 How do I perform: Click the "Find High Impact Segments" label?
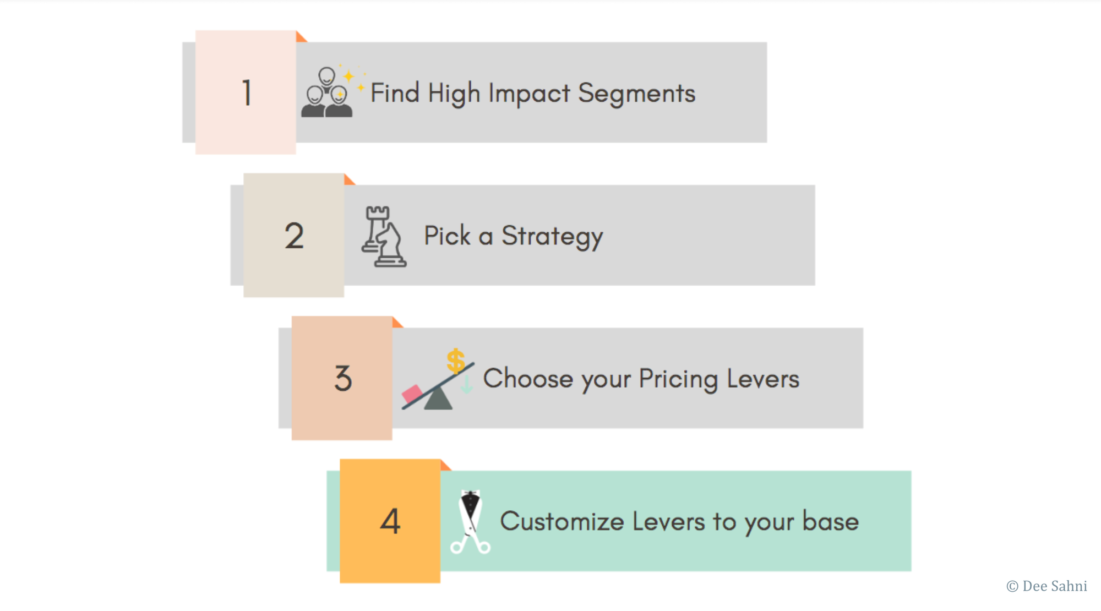click(533, 93)
